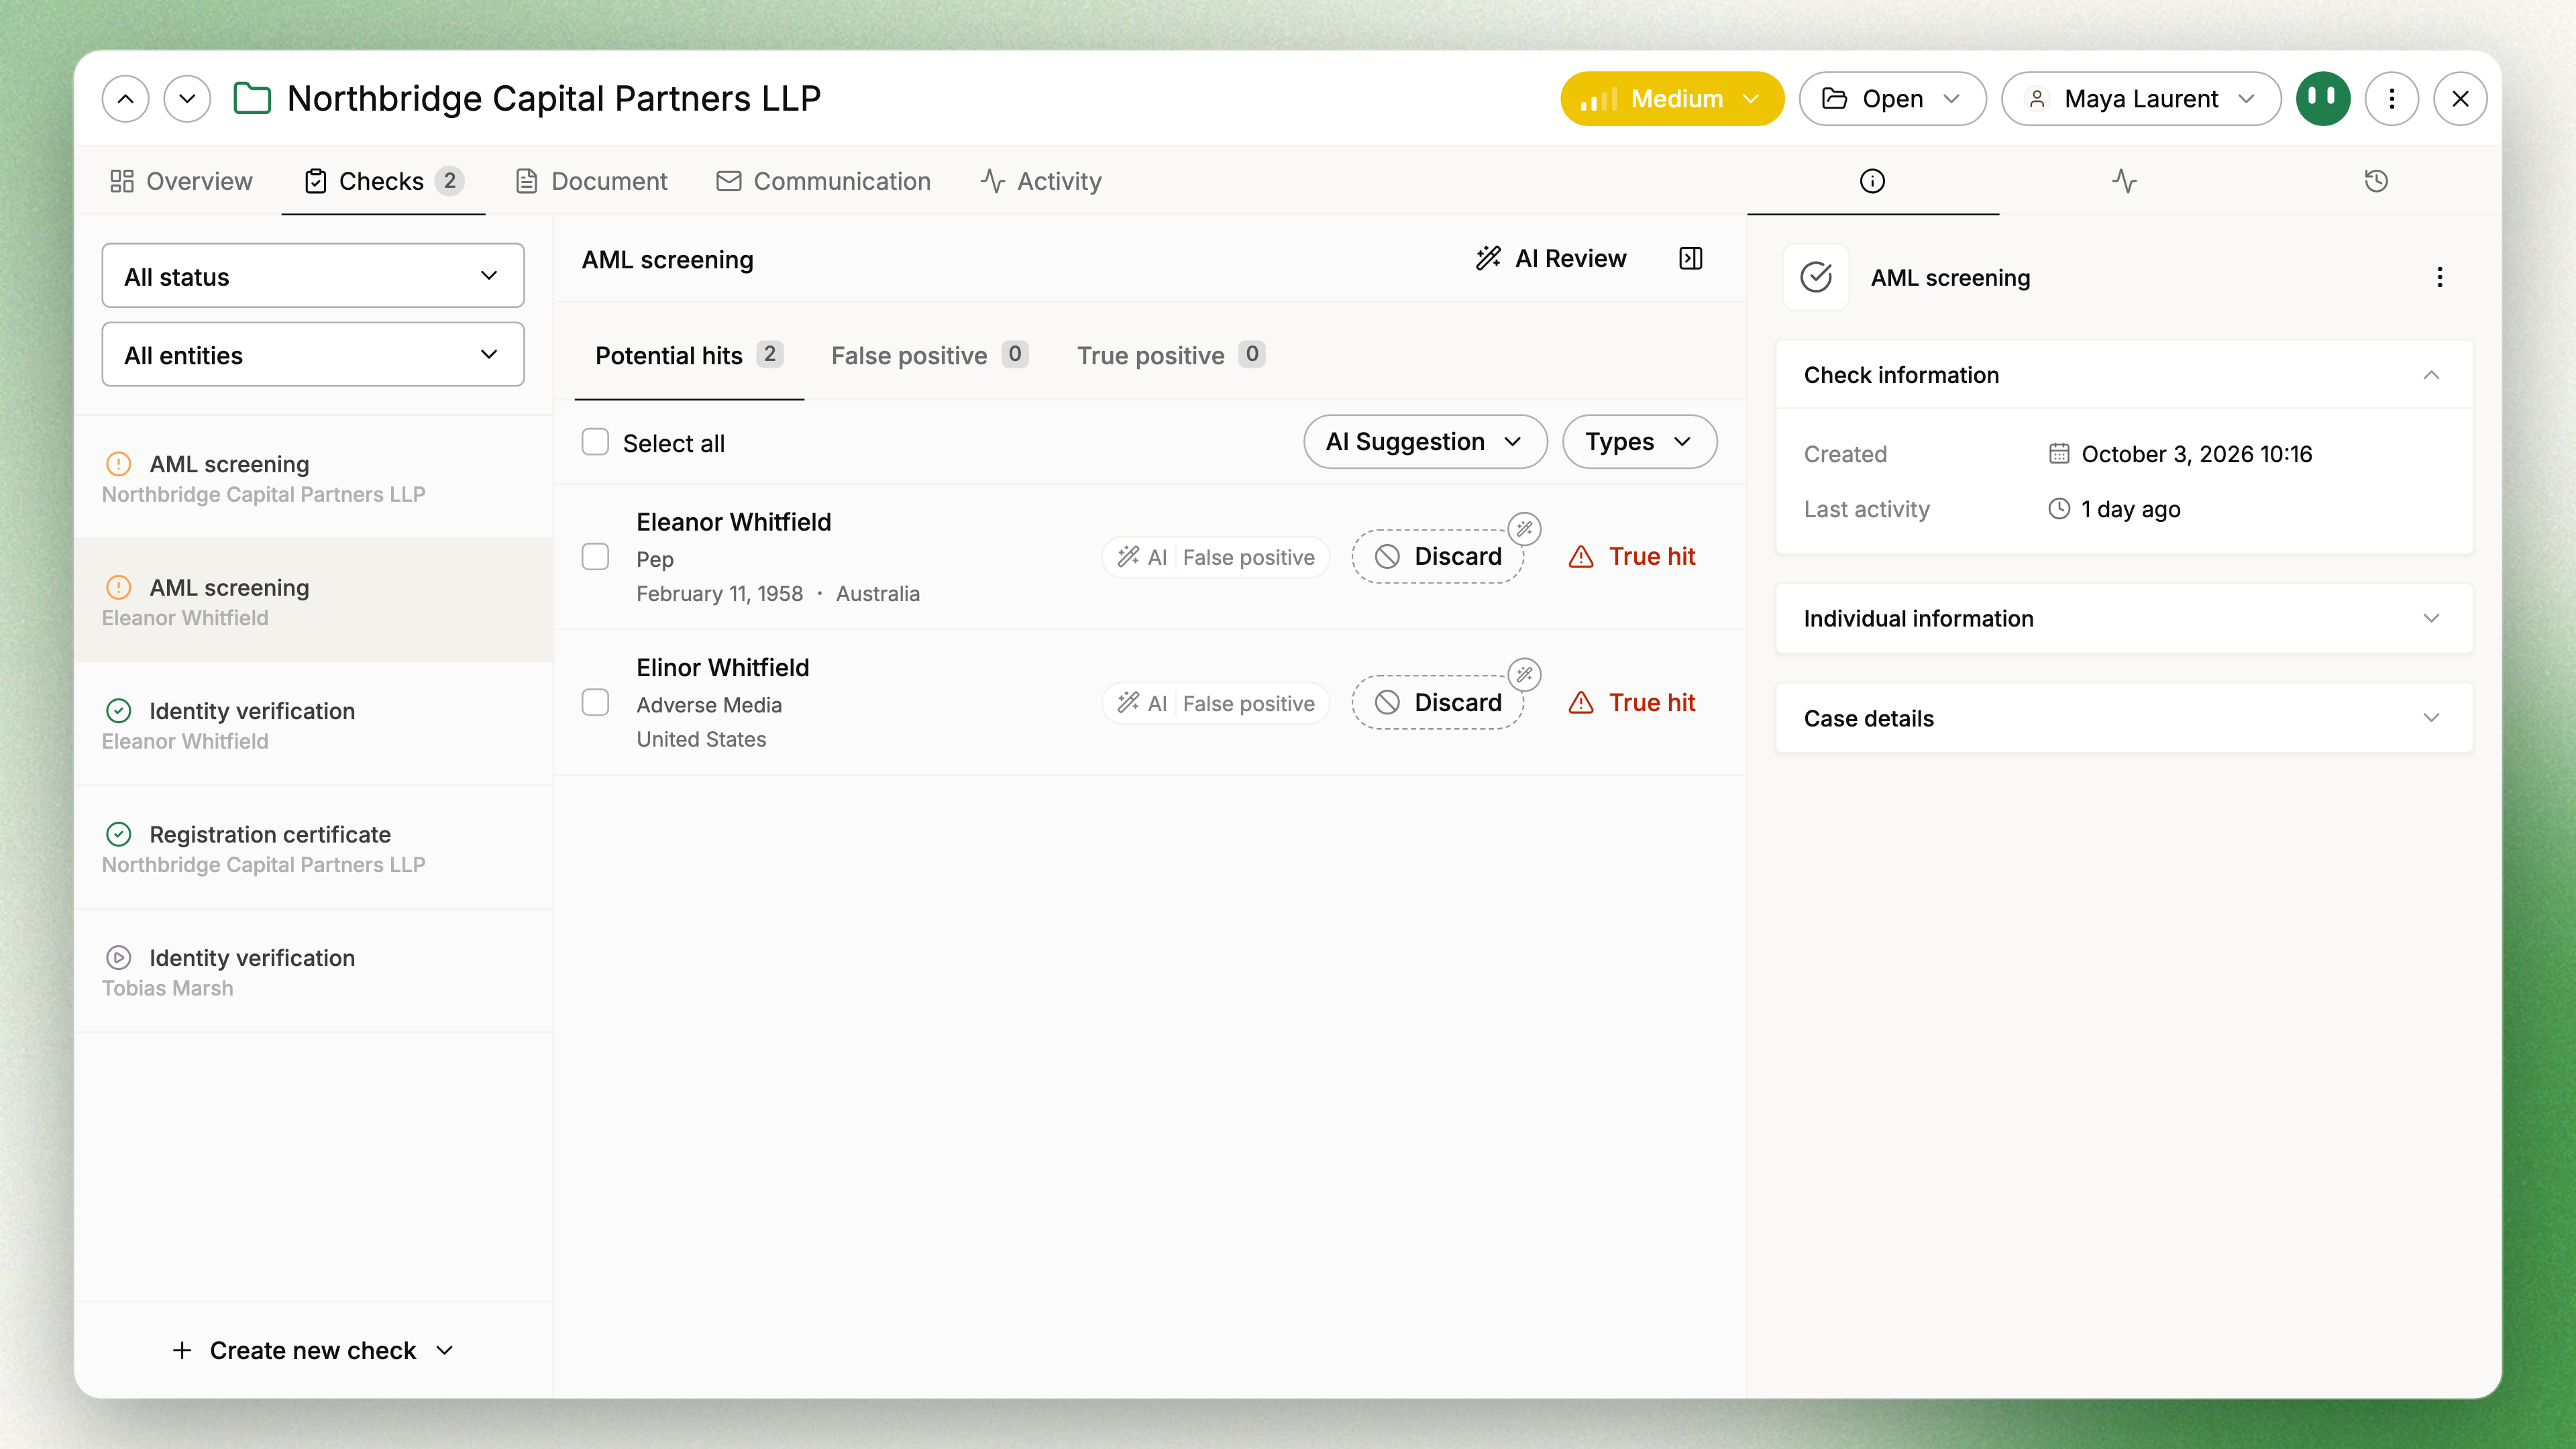Close the case window with X button
2576x1449 pixels.
click(2460, 98)
